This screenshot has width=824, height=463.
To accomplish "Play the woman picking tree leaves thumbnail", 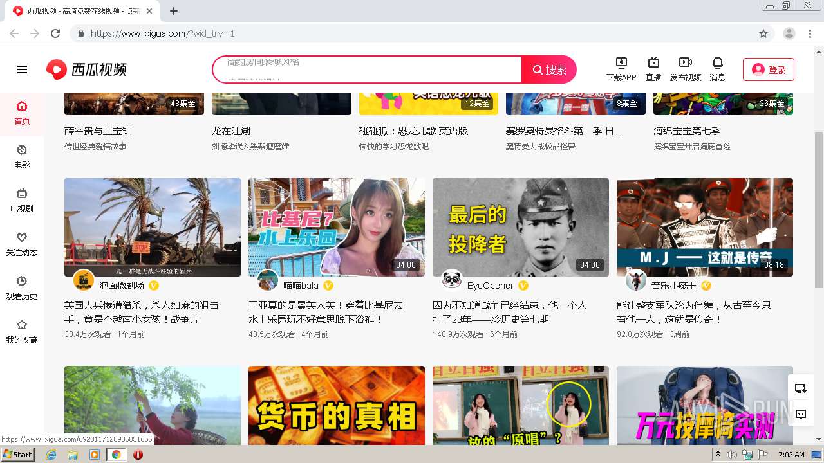I will tap(153, 406).
